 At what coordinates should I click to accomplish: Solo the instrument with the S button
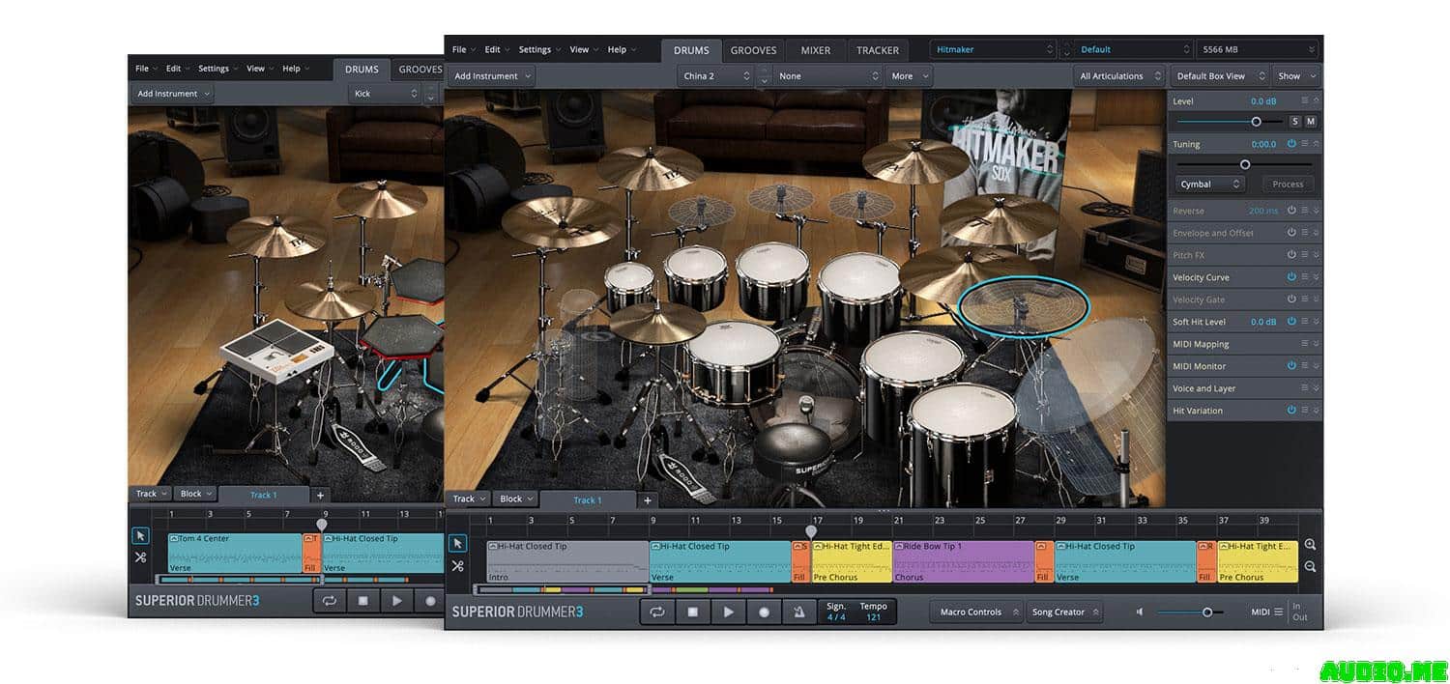[x=1294, y=122]
